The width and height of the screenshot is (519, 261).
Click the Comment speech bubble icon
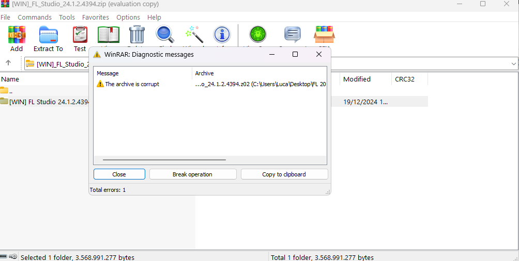293,35
